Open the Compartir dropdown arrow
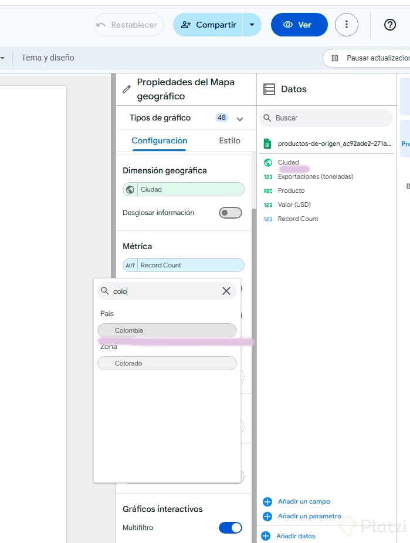 (x=252, y=25)
